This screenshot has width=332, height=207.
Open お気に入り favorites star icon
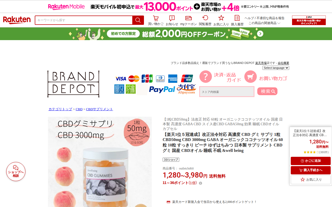click(221, 18)
